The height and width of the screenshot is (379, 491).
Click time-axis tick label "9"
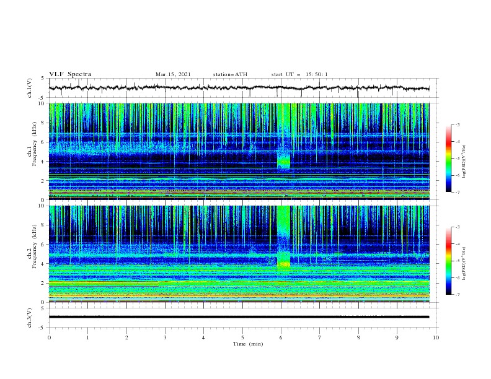[x=397, y=338]
